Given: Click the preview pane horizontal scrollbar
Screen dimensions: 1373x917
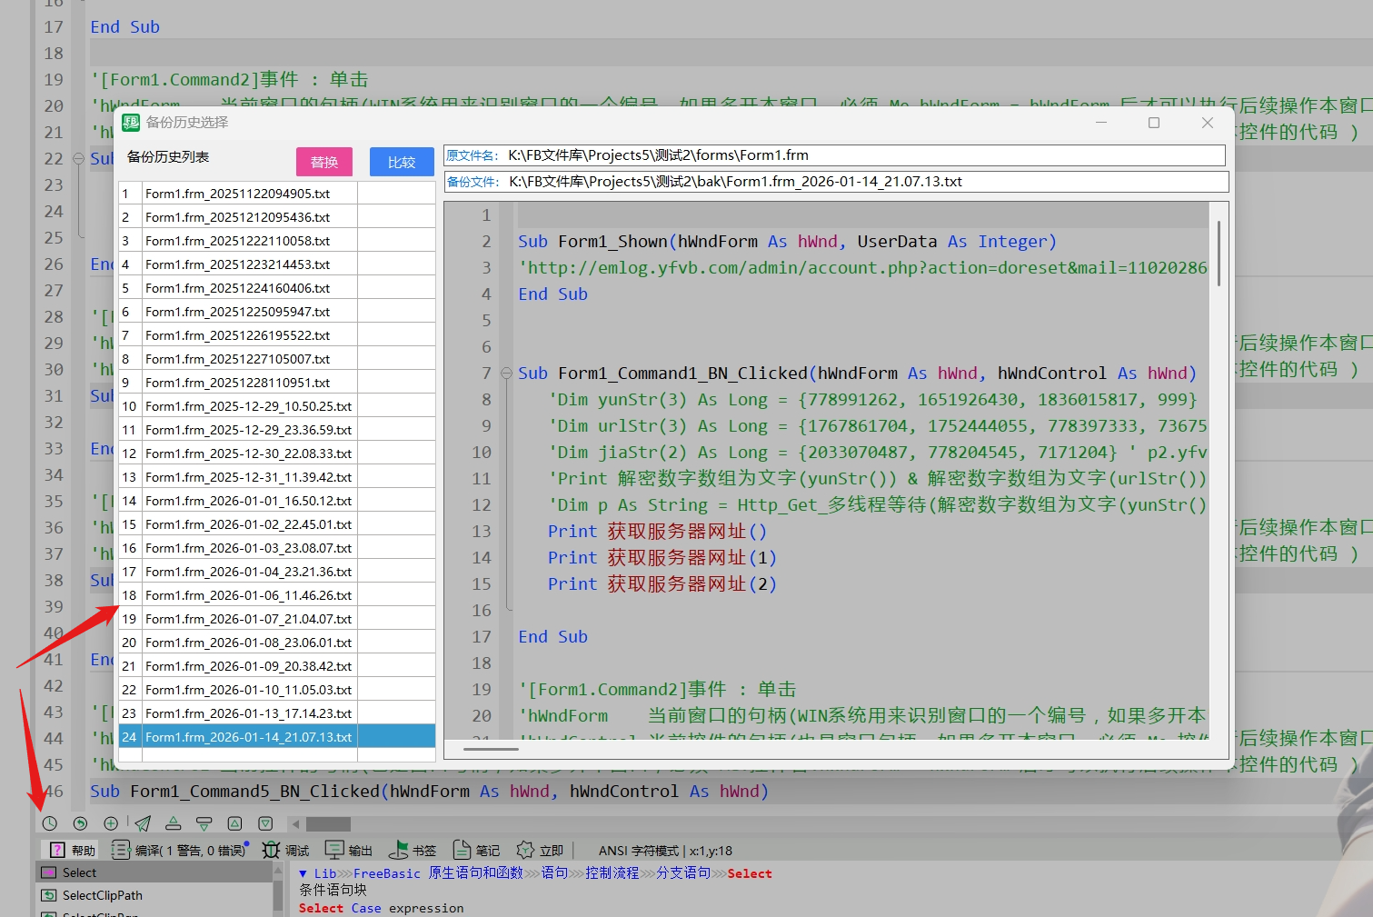Looking at the screenshot, I should pyautogui.click(x=491, y=749).
